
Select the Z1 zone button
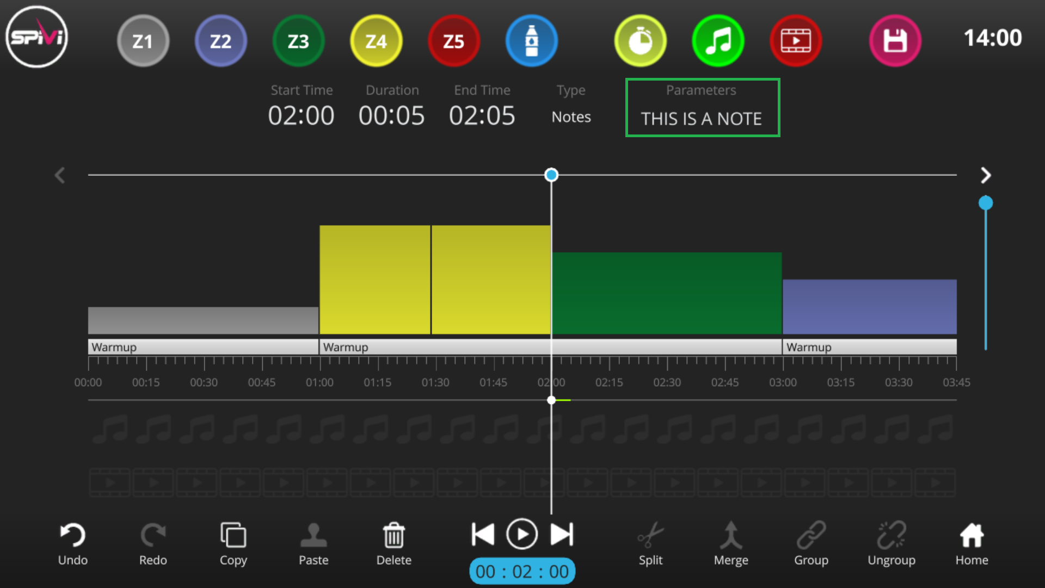[x=143, y=41]
